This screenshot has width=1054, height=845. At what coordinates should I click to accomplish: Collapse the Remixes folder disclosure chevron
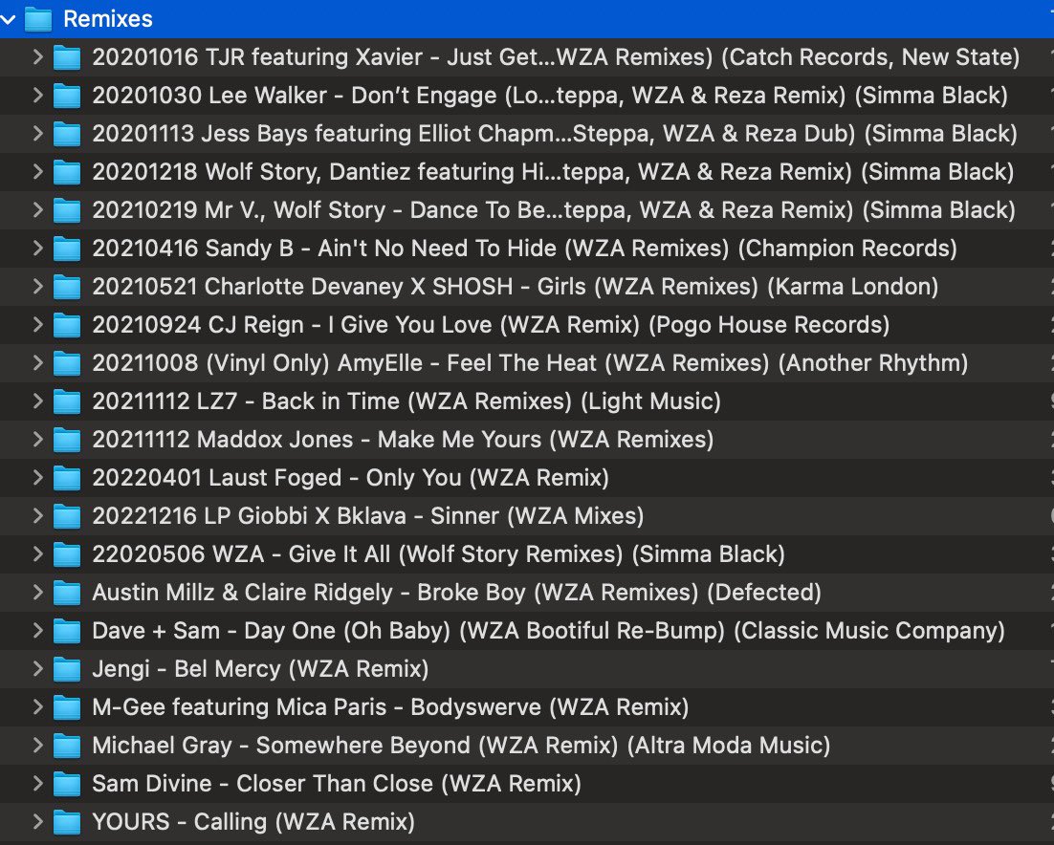pos(8,19)
